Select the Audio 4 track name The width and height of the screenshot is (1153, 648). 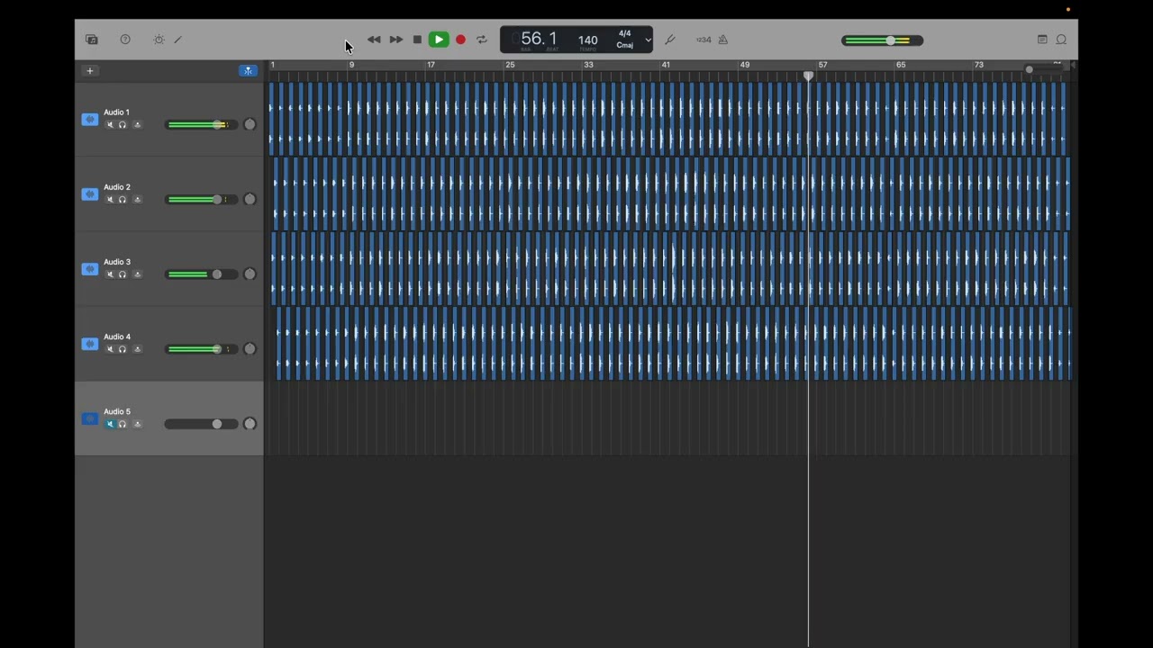tap(117, 337)
